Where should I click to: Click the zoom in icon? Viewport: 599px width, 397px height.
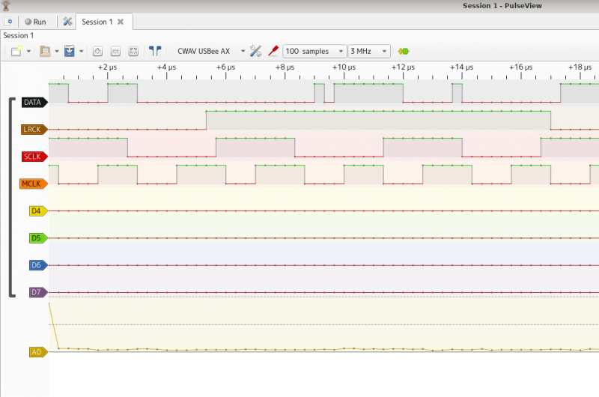pyautogui.click(x=98, y=52)
